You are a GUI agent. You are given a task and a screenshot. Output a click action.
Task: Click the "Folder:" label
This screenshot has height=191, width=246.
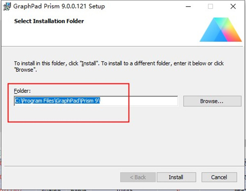23,90
